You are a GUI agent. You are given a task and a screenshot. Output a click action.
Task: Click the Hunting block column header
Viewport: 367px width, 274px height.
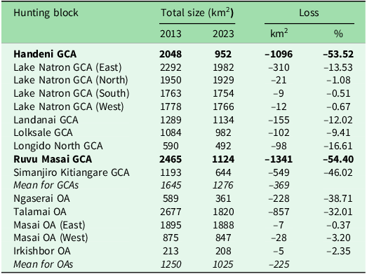tap(46, 13)
